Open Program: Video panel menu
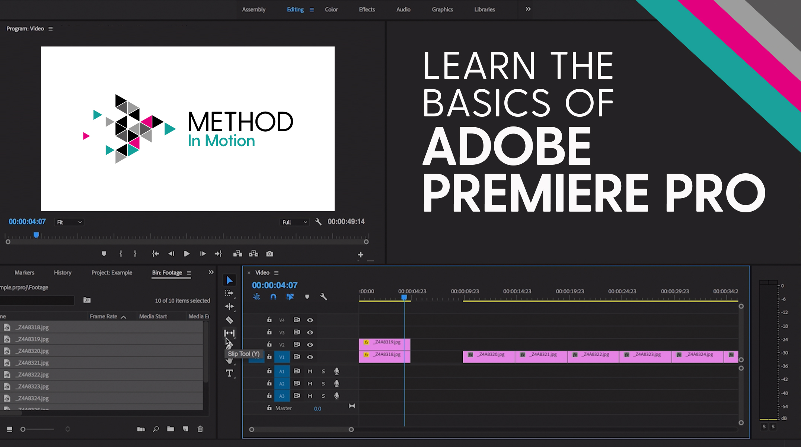This screenshot has height=447, width=801. [51, 29]
